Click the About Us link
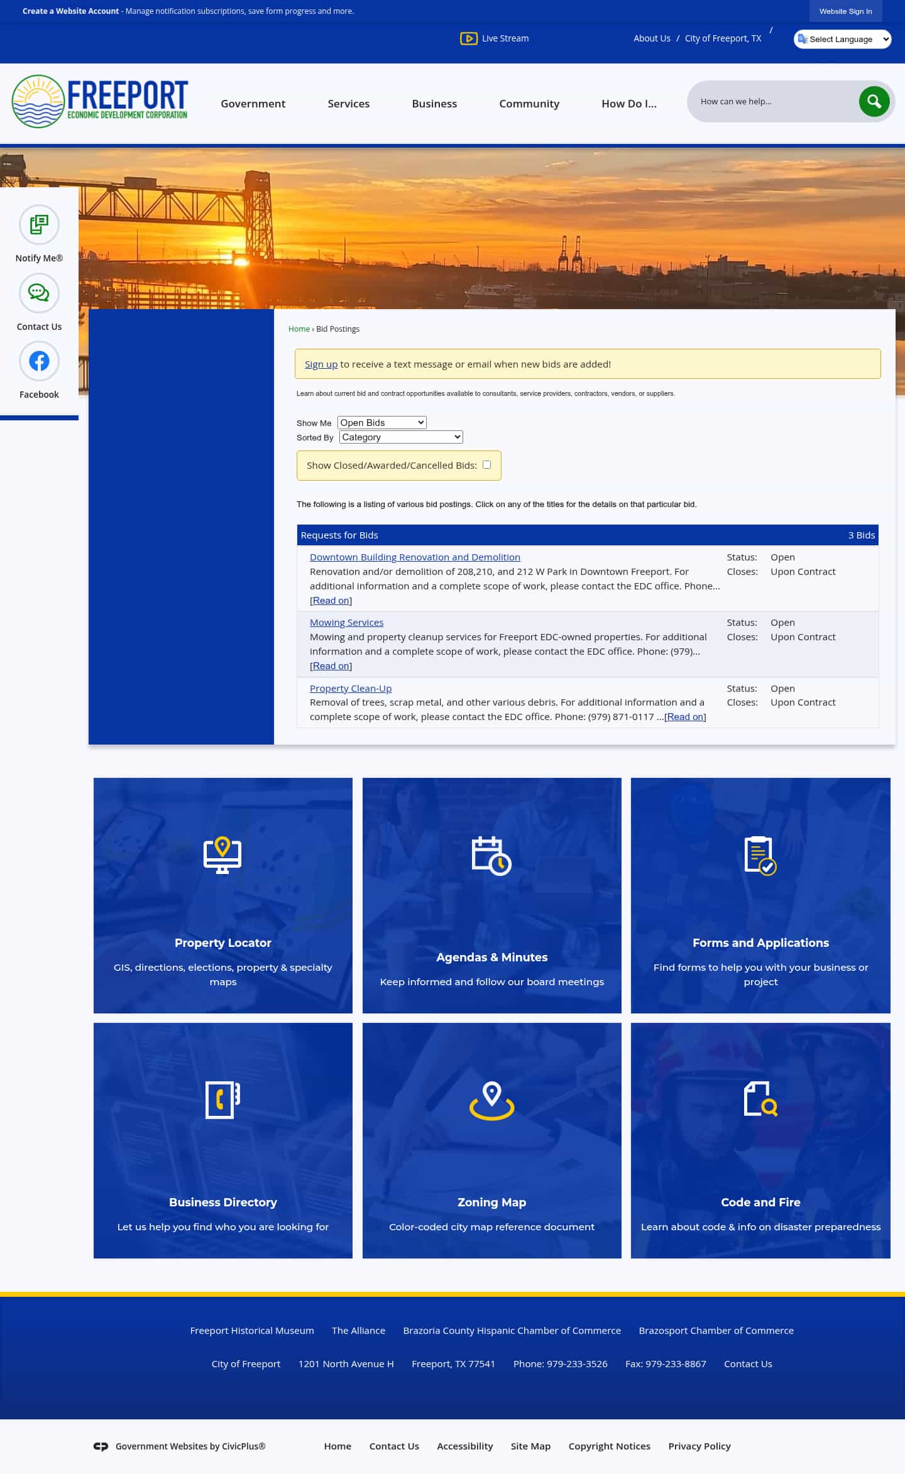 [652, 38]
